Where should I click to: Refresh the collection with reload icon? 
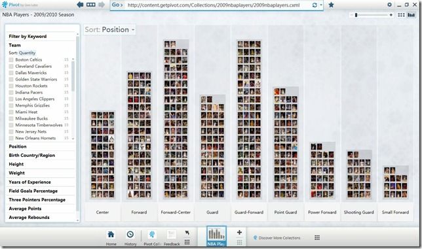pos(315,5)
